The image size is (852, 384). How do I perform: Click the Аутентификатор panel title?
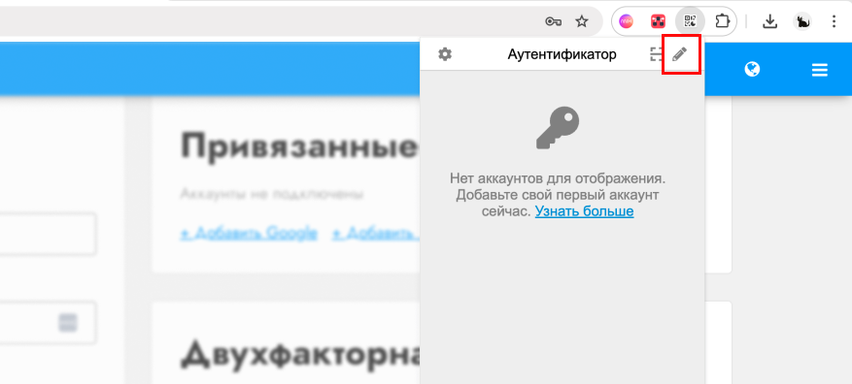point(562,54)
